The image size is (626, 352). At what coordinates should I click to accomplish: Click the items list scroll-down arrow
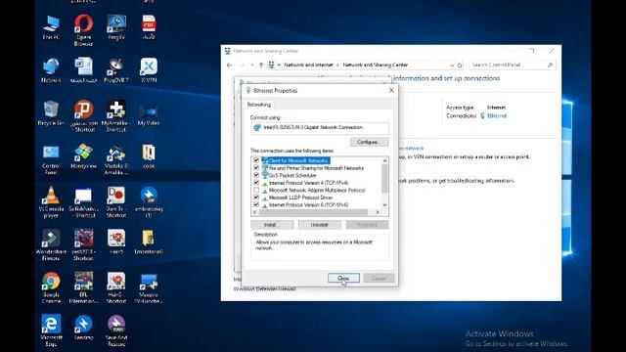384,205
